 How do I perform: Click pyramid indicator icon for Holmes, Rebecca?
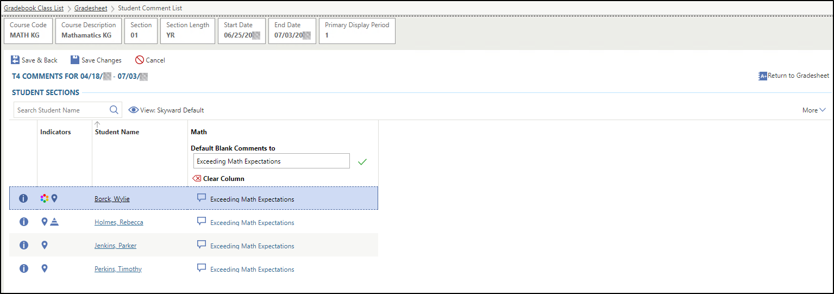(x=54, y=222)
